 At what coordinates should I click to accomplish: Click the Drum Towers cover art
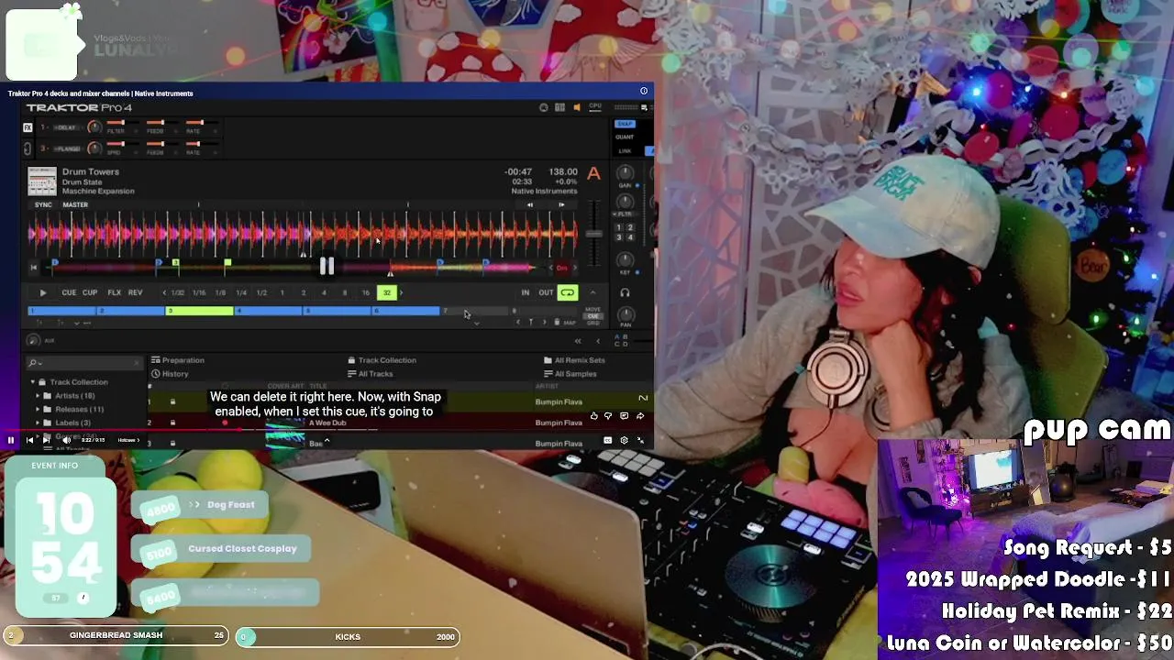tap(41, 181)
